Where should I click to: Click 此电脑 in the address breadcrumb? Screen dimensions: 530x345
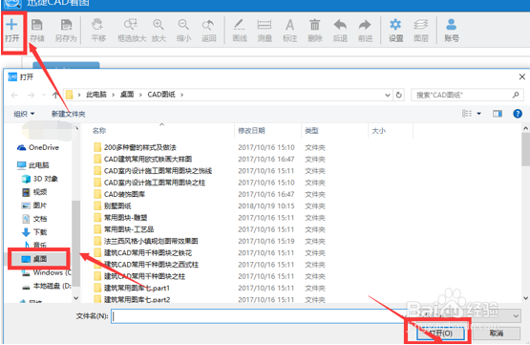click(x=96, y=95)
